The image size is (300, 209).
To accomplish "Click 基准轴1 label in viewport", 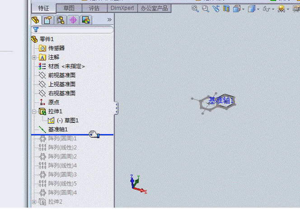I will (221, 100).
